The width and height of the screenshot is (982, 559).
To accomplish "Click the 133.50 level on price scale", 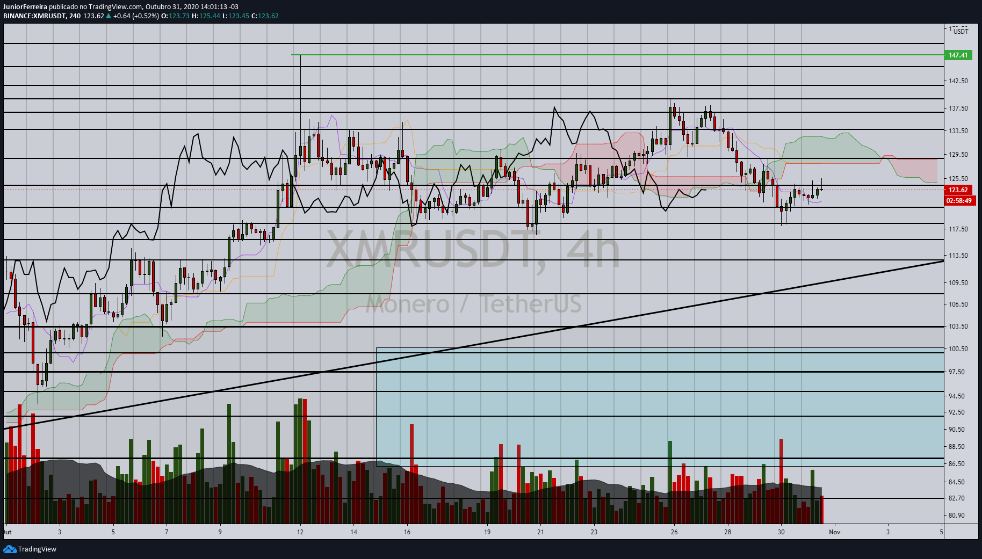I will click(958, 131).
